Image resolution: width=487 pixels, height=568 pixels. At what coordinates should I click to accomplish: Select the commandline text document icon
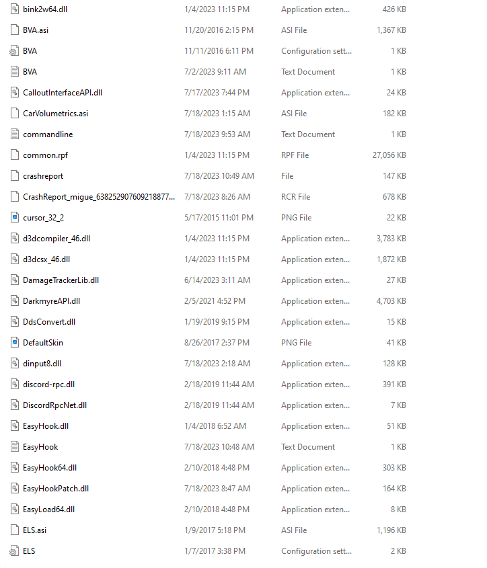(15, 134)
